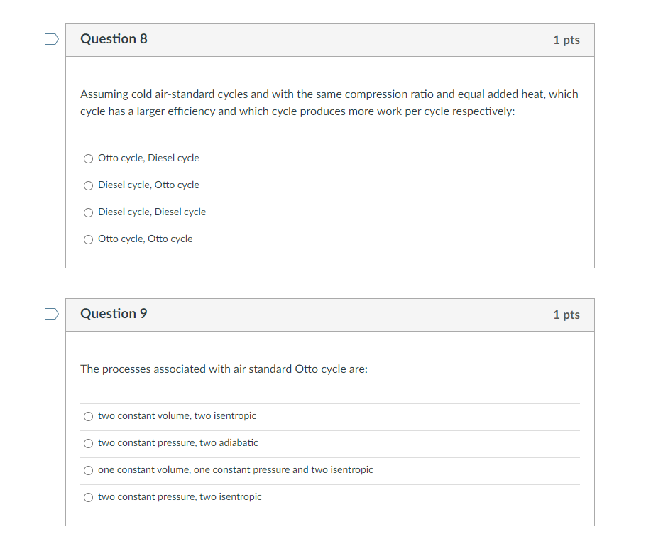The image size is (646, 544).
Task: Click Question 8 prompt text about compression ratio
Action: (329, 102)
